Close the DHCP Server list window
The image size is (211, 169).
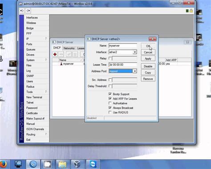187,42
